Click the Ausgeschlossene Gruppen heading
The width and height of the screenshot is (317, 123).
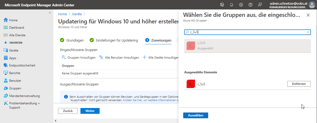tap(79, 84)
